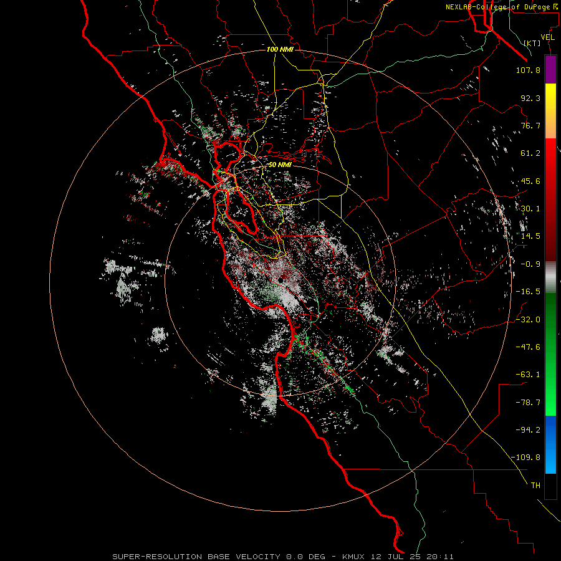Screen dimensions: 561x561
Task: Click the 76.7 velocity scale value
Action: (x=530, y=125)
